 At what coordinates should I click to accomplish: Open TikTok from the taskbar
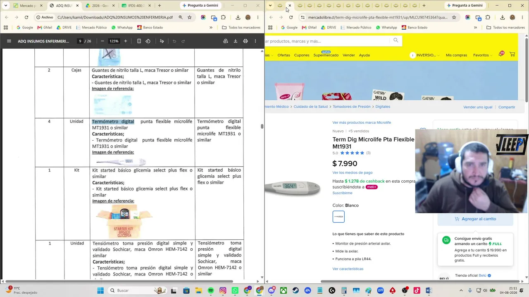coord(417,290)
